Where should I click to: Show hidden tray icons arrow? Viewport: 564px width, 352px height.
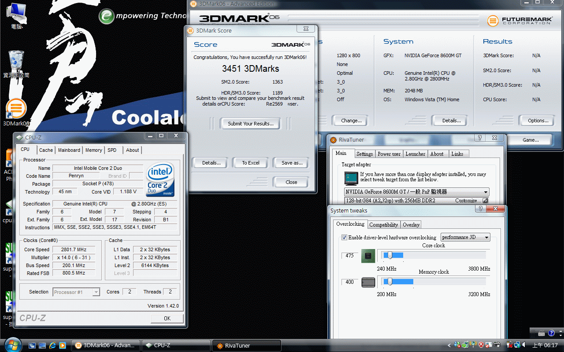[449, 345]
